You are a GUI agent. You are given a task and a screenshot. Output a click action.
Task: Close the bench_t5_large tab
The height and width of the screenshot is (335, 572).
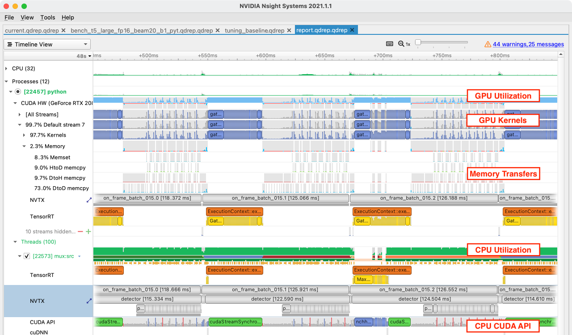[217, 30]
